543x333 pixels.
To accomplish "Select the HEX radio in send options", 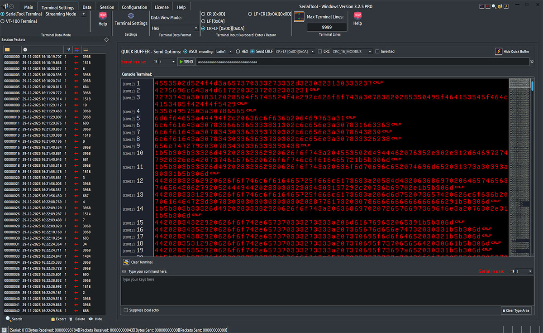I will coord(239,51).
